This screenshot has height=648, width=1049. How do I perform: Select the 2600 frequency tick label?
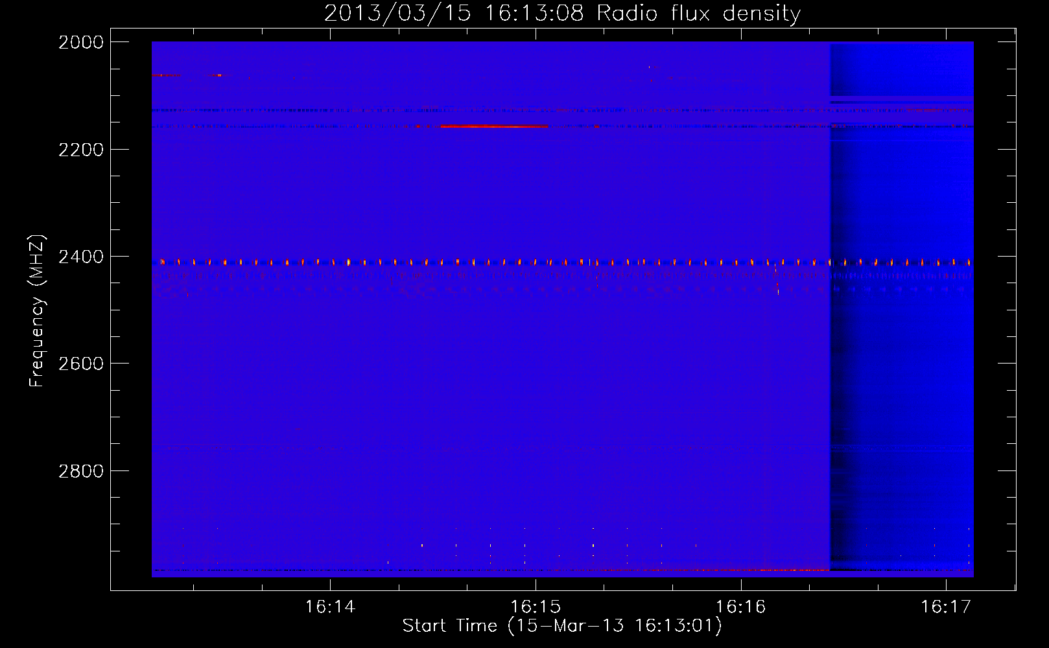click(81, 364)
